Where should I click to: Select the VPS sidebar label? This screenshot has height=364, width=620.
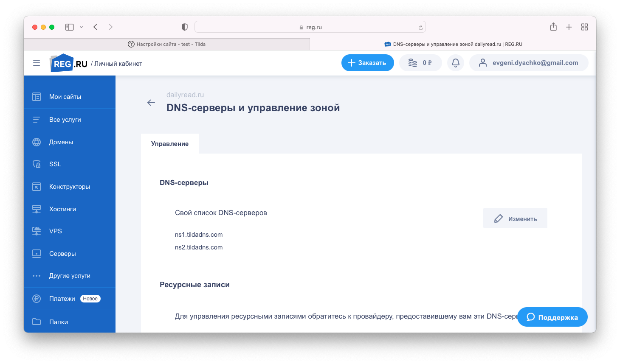pos(56,231)
